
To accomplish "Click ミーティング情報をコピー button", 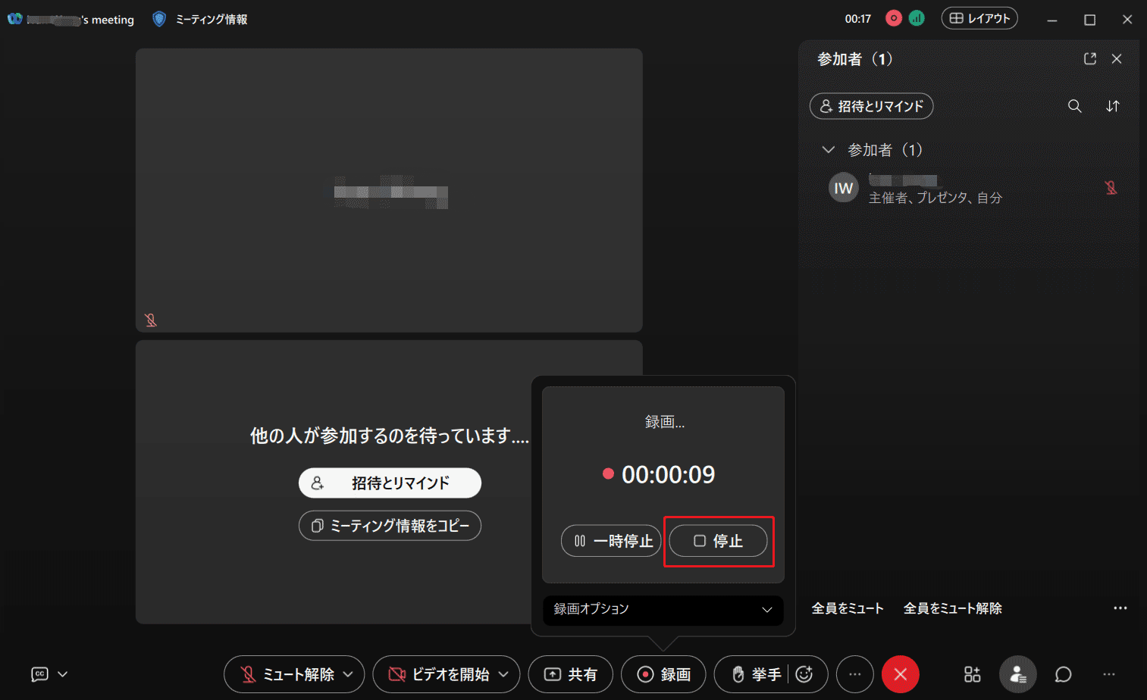I will tap(390, 525).
